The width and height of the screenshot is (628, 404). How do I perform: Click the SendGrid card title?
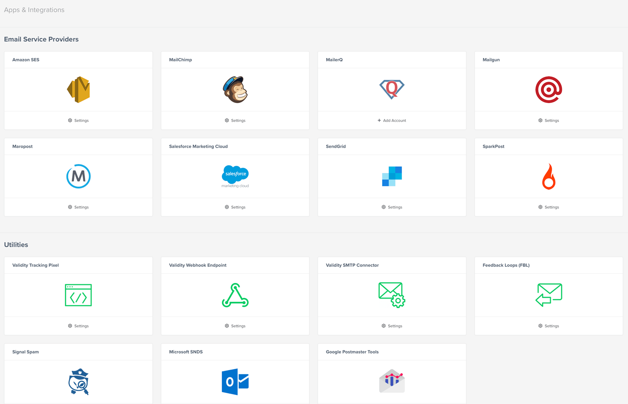[336, 146]
